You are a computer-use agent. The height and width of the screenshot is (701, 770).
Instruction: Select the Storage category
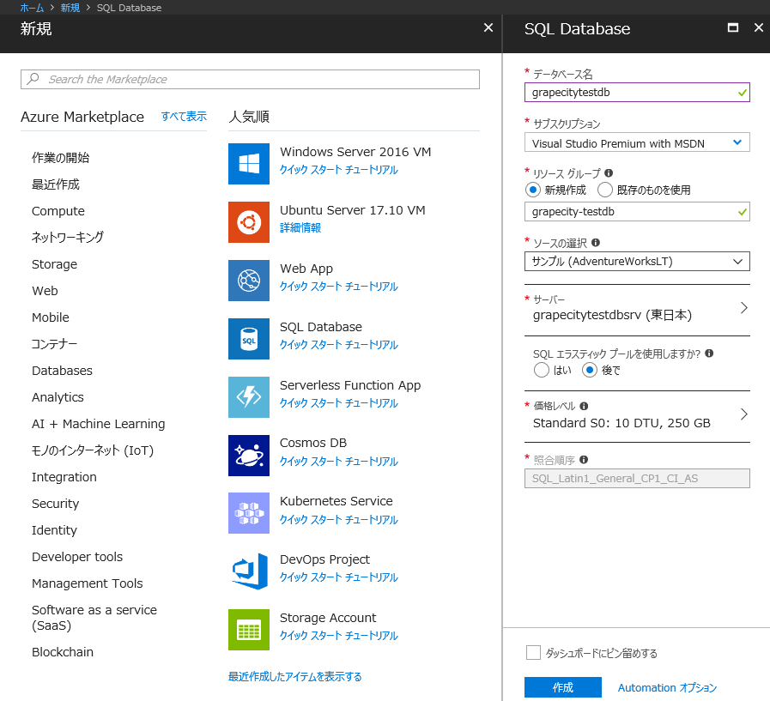coord(54,264)
